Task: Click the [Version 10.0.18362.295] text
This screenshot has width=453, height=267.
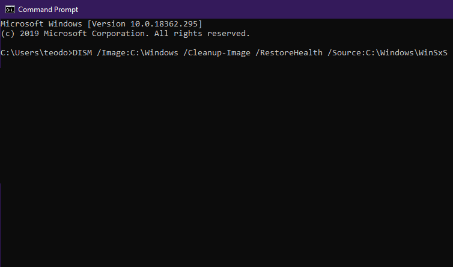Action: point(145,23)
